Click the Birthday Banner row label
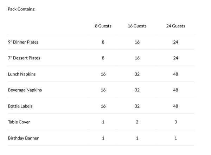 (x=23, y=138)
